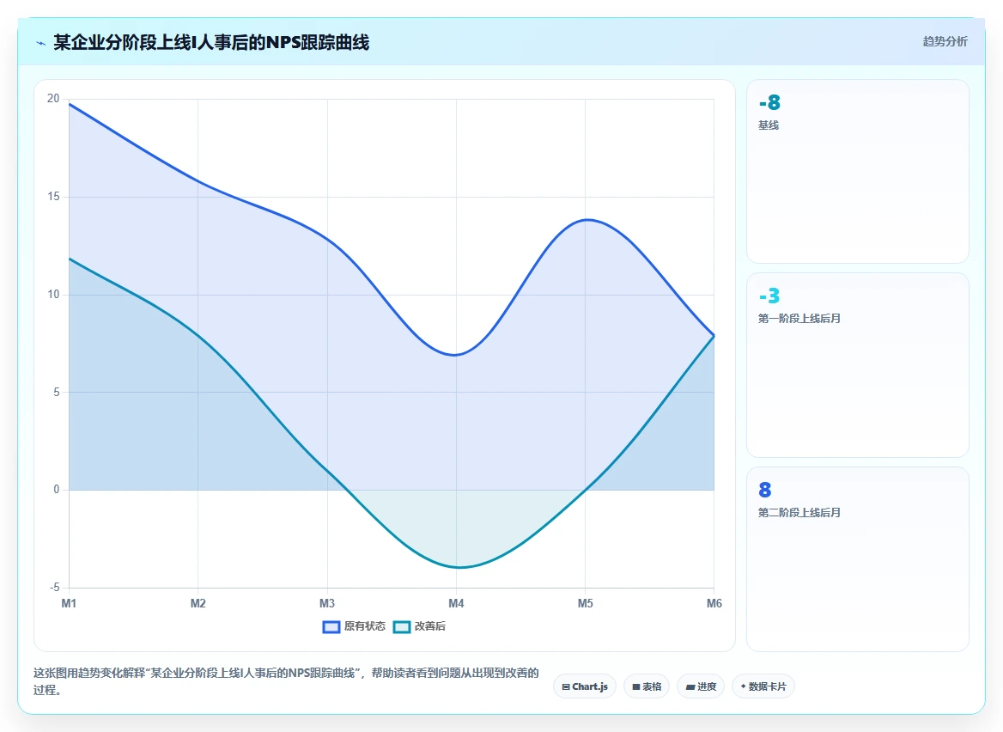The image size is (1003, 732).
Task: Click the M6 axis label
Action: tap(714, 603)
